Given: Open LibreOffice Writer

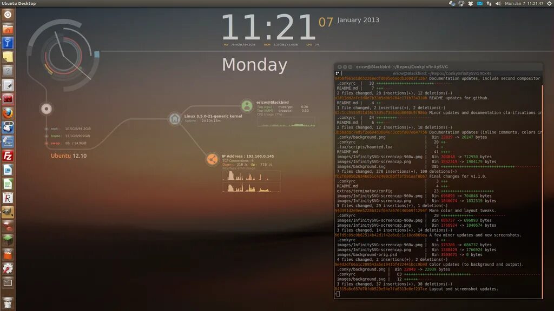Looking at the screenshot, I should pos(8,170).
